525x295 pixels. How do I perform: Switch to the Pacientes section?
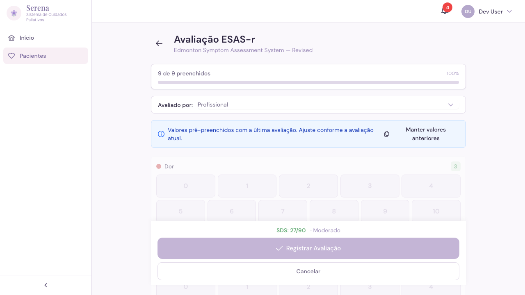33,56
